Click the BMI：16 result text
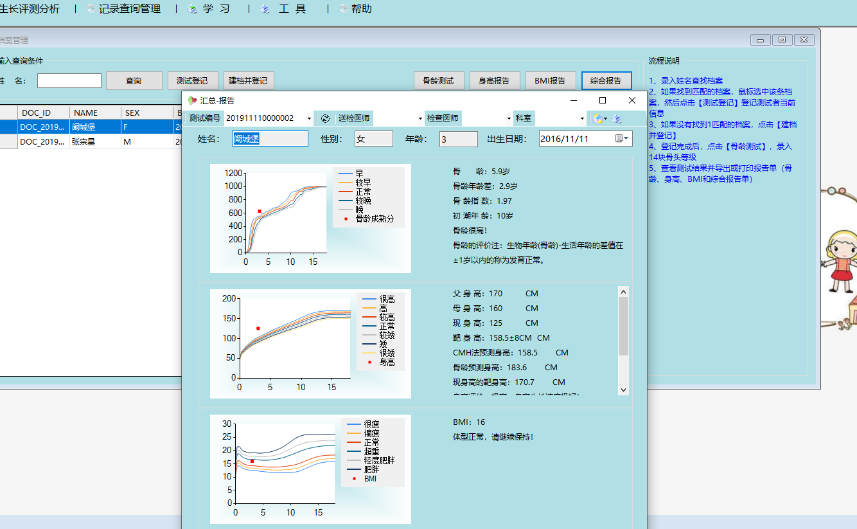 tap(469, 422)
